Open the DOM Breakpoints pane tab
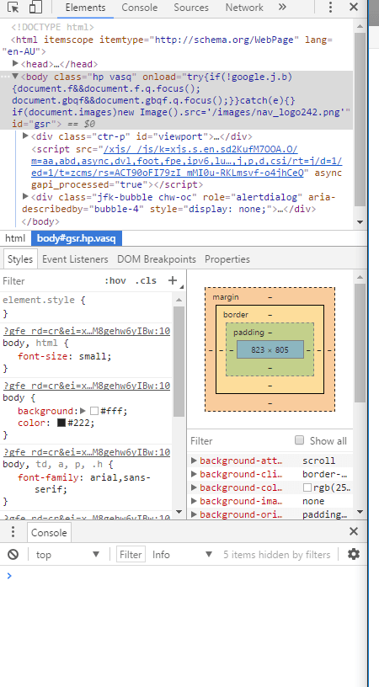Image resolution: width=379 pixels, height=687 pixels. 156,259
